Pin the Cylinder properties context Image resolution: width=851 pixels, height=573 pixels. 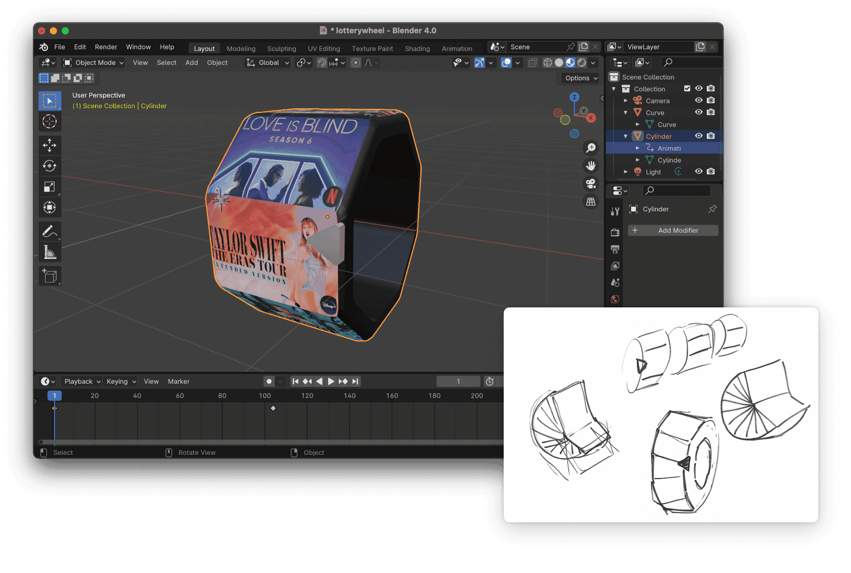713,209
